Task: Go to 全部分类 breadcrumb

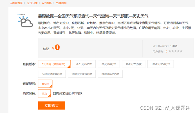Action: coord(32,3)
